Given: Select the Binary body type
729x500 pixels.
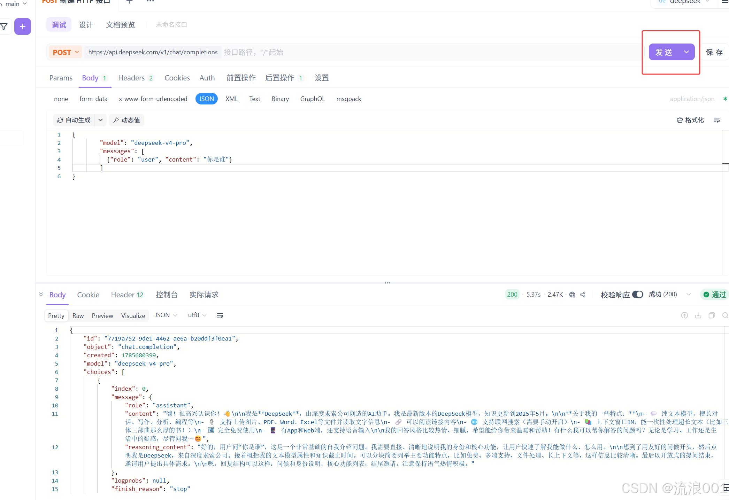Looking at the screenshot, I should 280,99.
